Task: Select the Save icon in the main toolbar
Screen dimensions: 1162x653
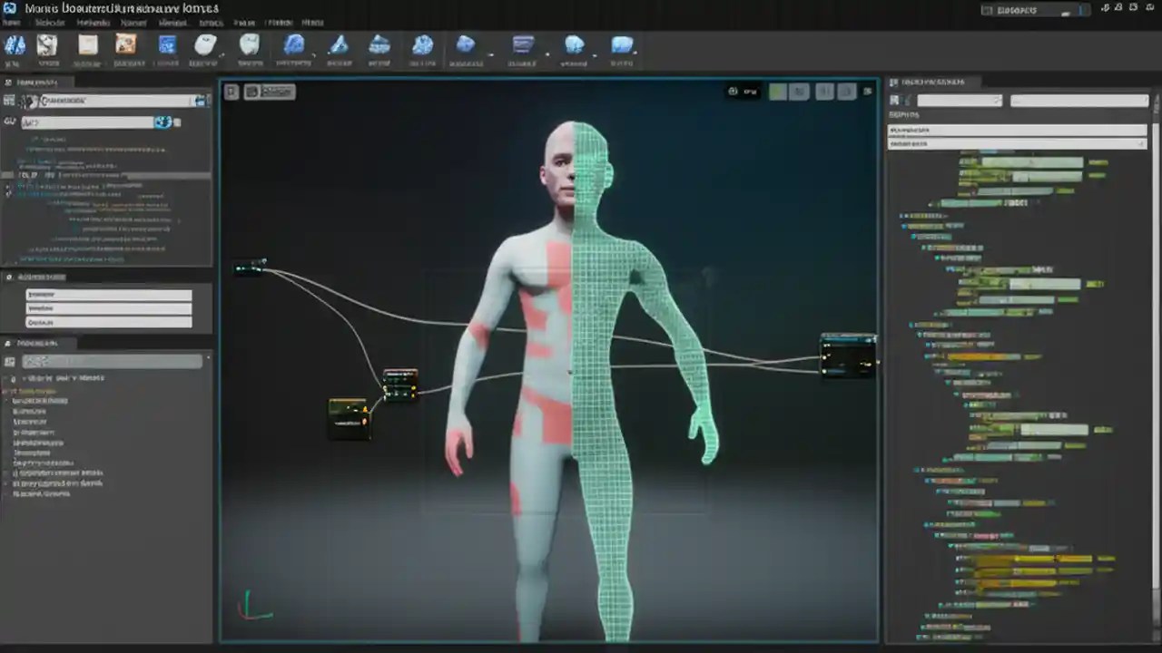Action: click(x=47, y=45)
